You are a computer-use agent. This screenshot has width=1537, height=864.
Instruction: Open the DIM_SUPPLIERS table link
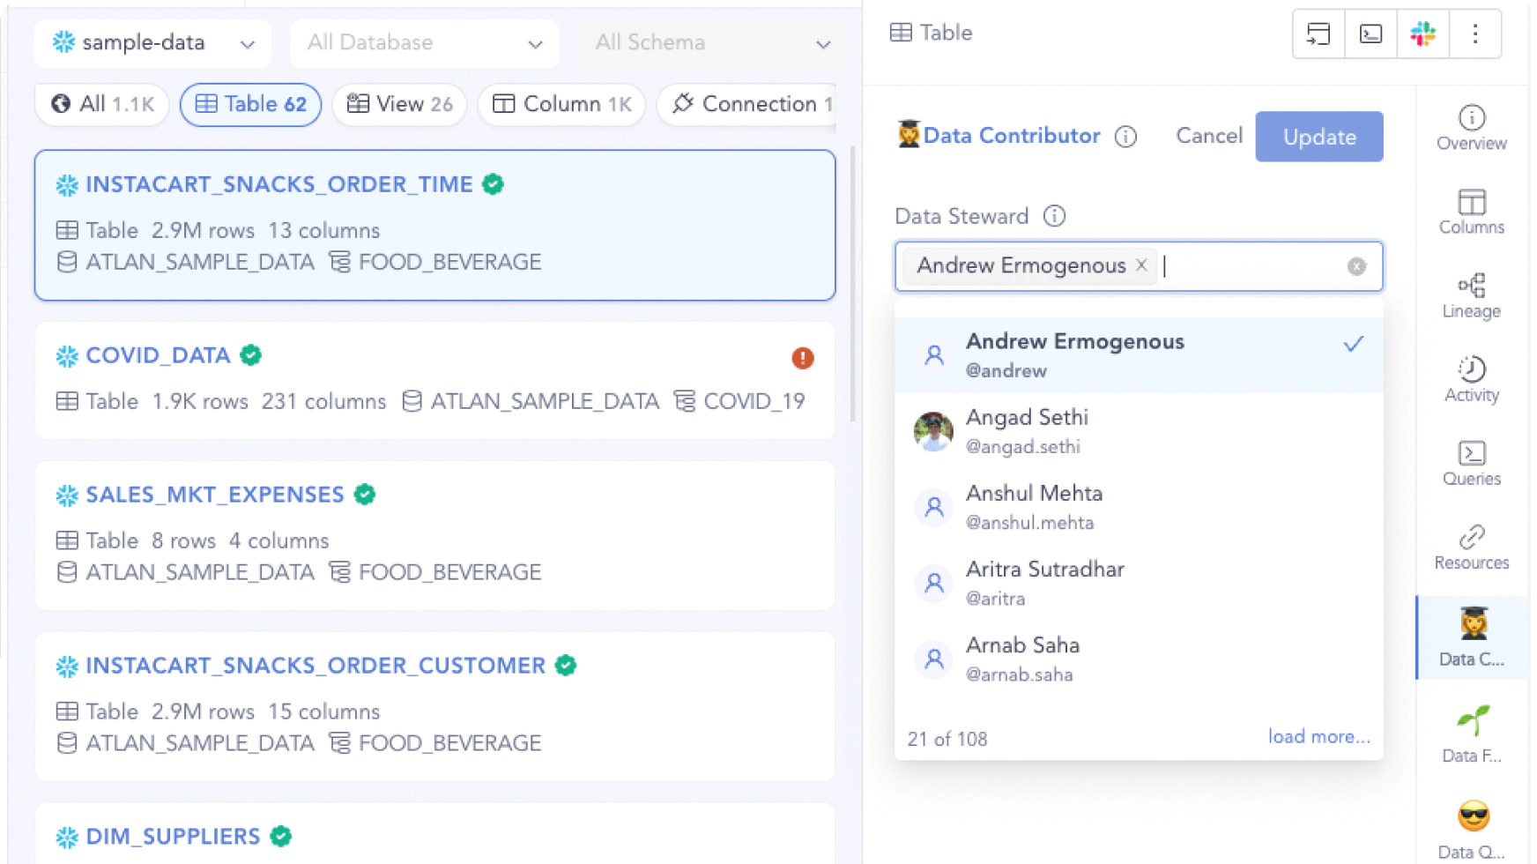coord(173,836)
